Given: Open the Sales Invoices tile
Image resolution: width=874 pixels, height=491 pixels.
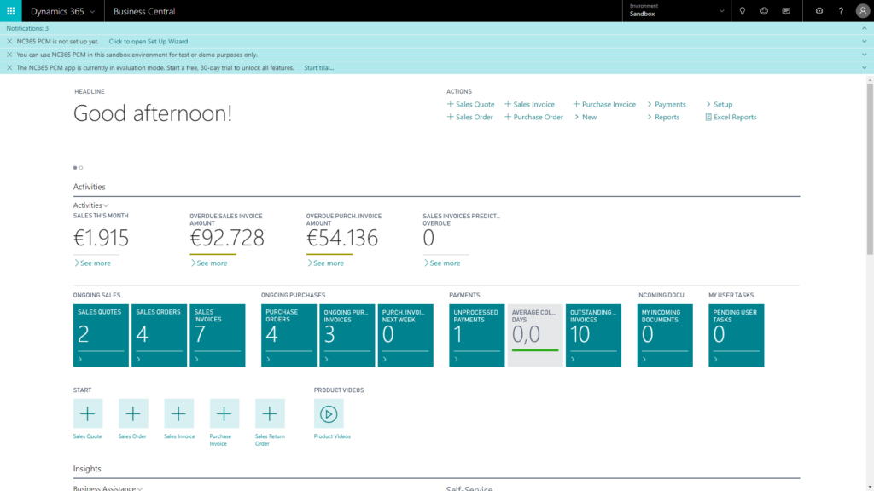Looking at the screenshot, I should [218, 335].
